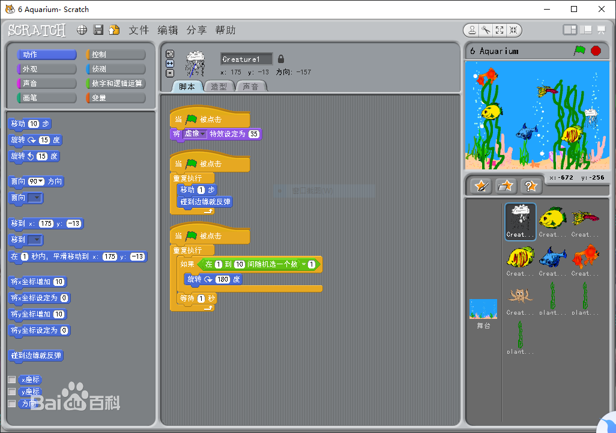The height and width of the screenshot is (433, 616).
Task: Open the 虚像 effect dropdown
Action: tap(195, 134)
